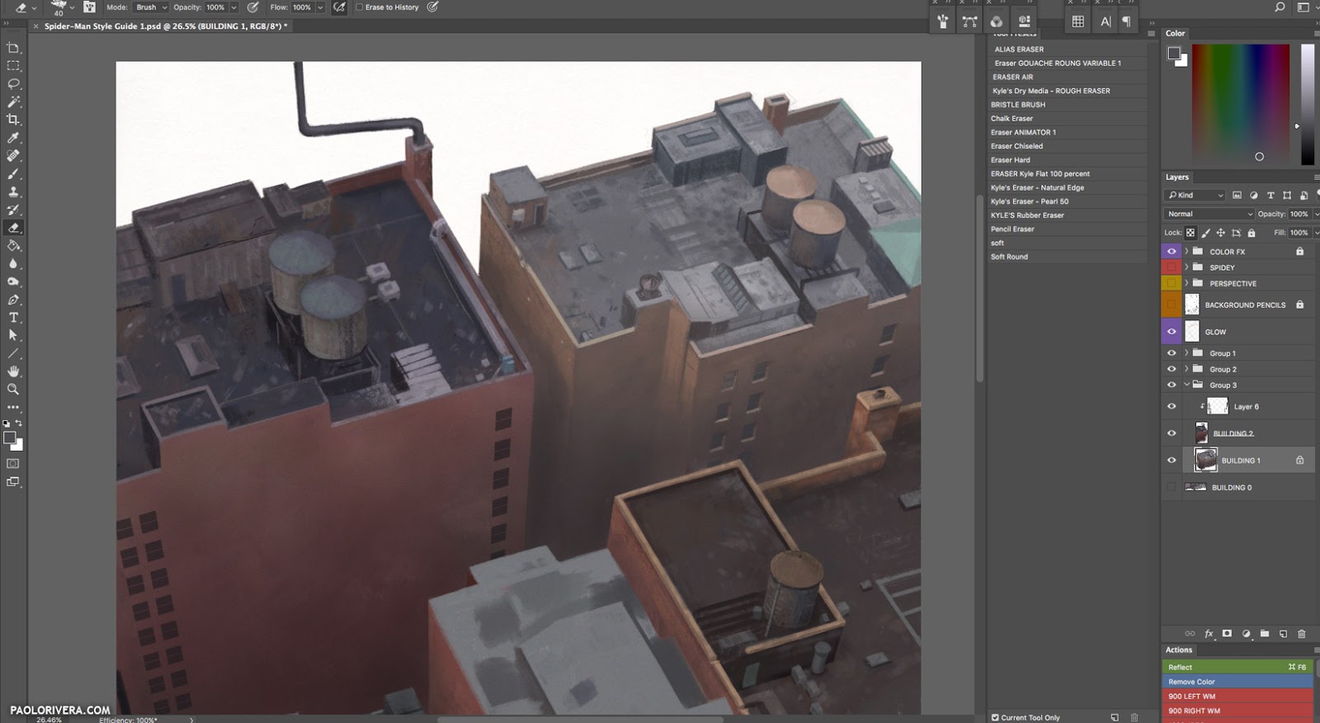Open the Flow dropdown in options bar
Image resolution: width=1320 pixels, height=723 pixels.
coord(320,7)
